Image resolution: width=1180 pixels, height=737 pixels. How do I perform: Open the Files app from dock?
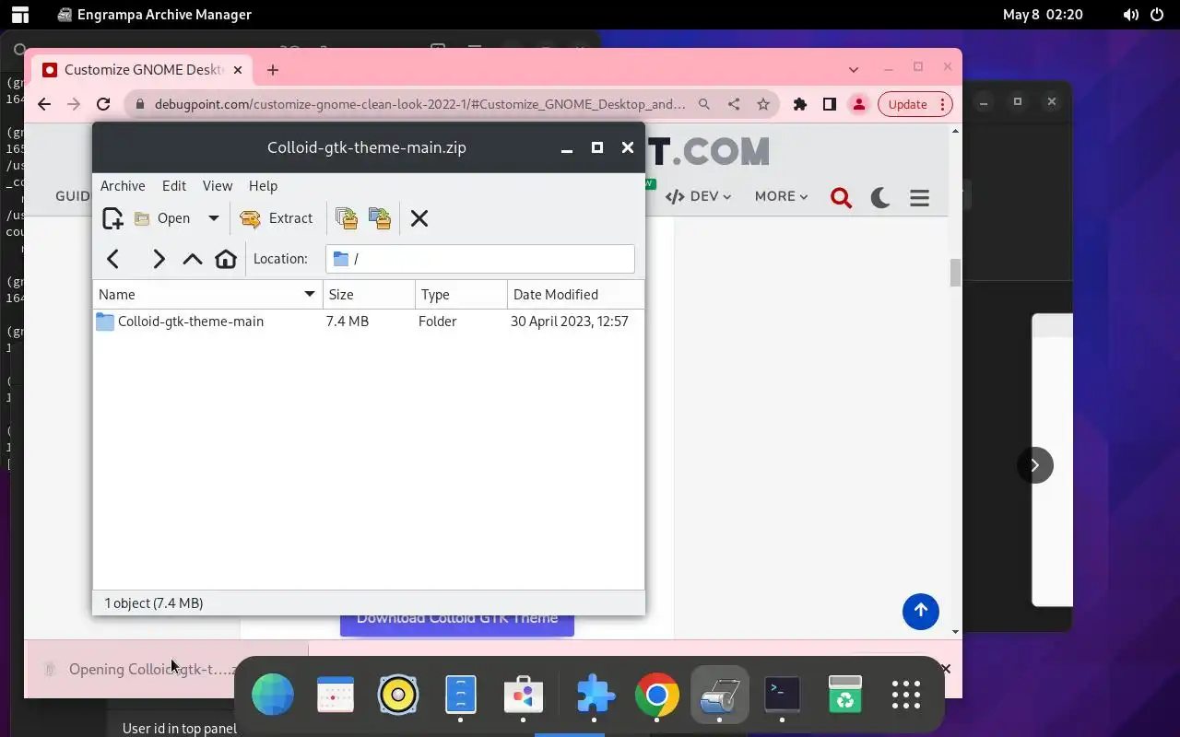[461, 695]
